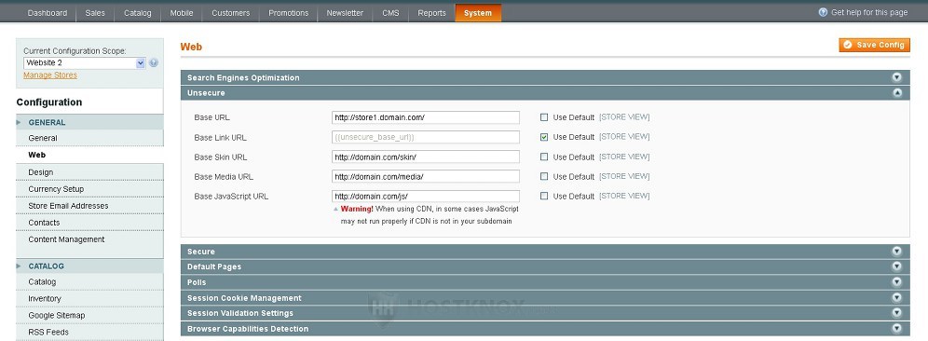Expand the Polls header
Screen dimensions: 928x341
pos(545,281)
